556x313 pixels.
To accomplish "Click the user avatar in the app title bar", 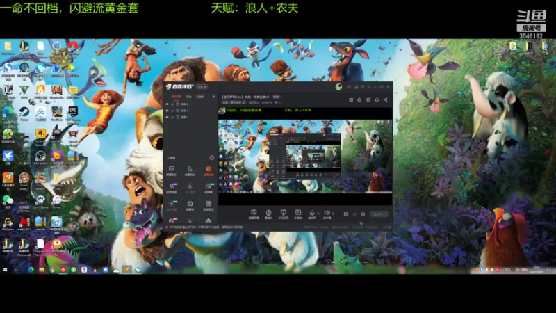I will pyautogui.click(x=338, y=86).
